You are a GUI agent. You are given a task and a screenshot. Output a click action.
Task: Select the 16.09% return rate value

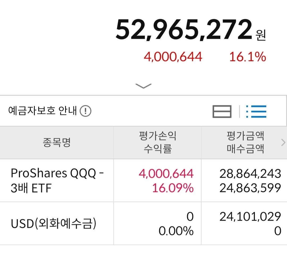coord(173,188)
